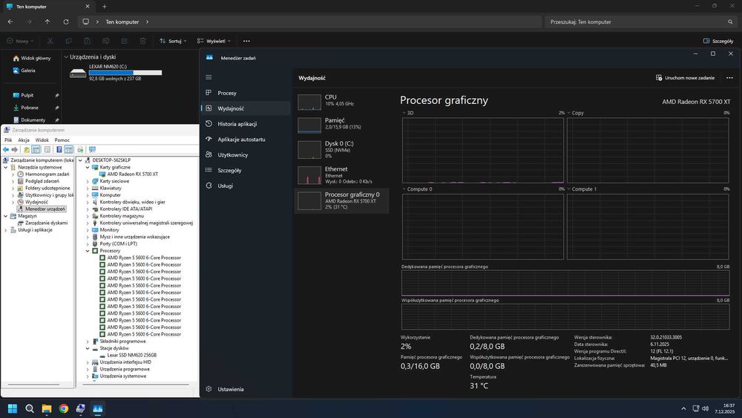
Task: Click Uruchom nowe zadanie button
Action: coord(685,77)
